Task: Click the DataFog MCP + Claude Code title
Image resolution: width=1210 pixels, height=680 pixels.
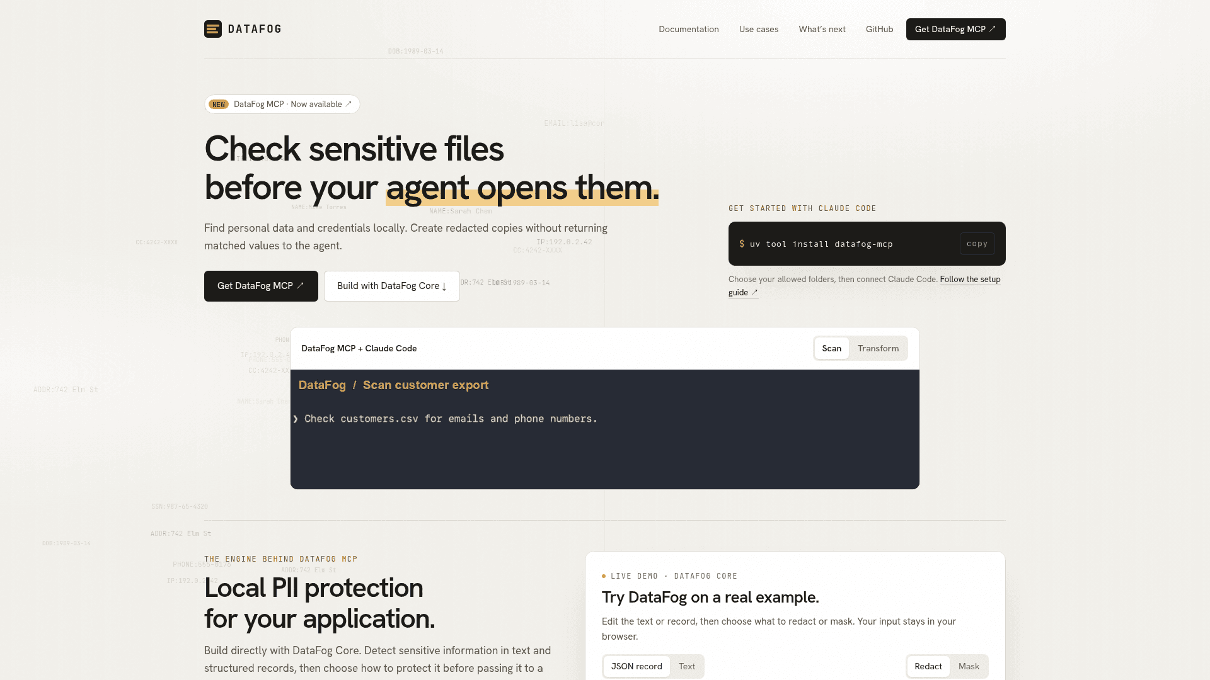Action: 359,348
